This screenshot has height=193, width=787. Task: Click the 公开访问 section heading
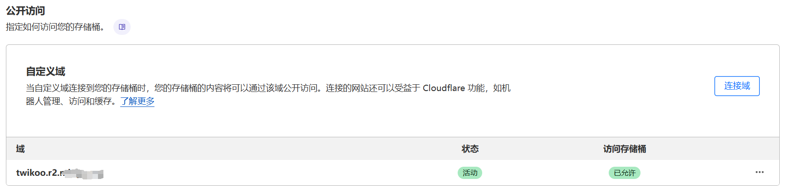pyautogui.click(x=25, y=10)
